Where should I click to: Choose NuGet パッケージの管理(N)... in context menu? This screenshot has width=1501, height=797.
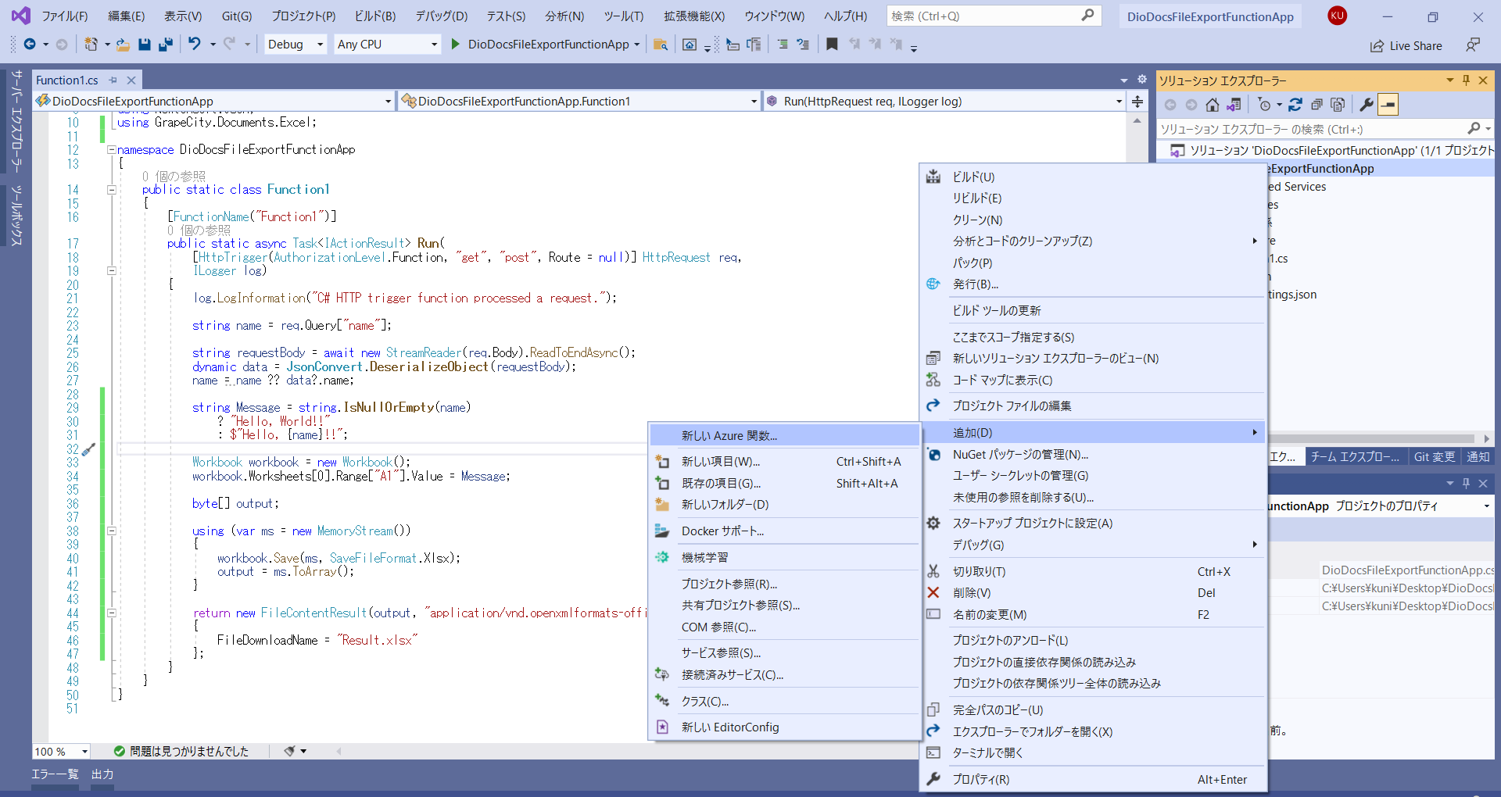point(1093,455)
